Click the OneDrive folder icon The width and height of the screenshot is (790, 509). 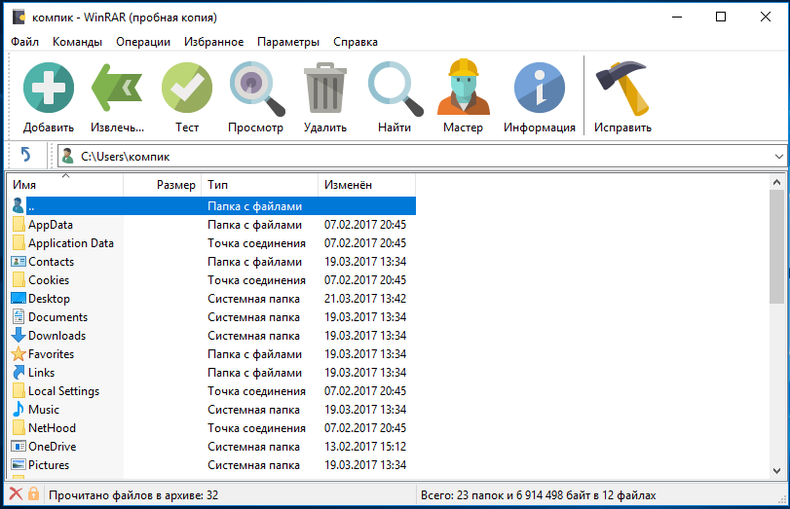(19, 446)
